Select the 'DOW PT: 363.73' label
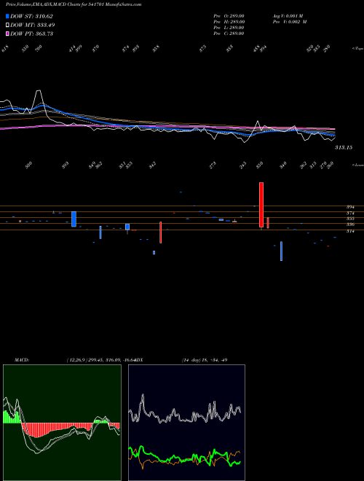The width and height of the screenshot is (364, 481). pyautogui.click(x=32, y=34)
